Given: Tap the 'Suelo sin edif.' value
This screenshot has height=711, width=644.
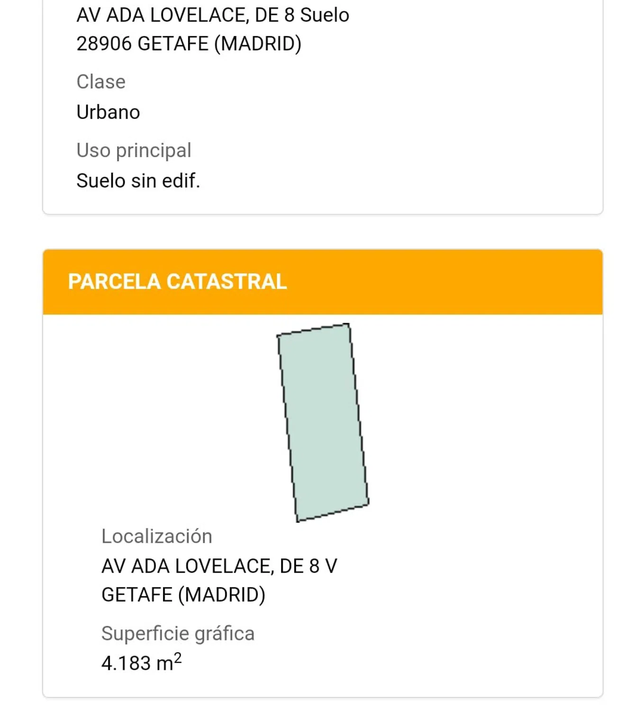Looking at the screenshot, I should click(x=138, y=181).
